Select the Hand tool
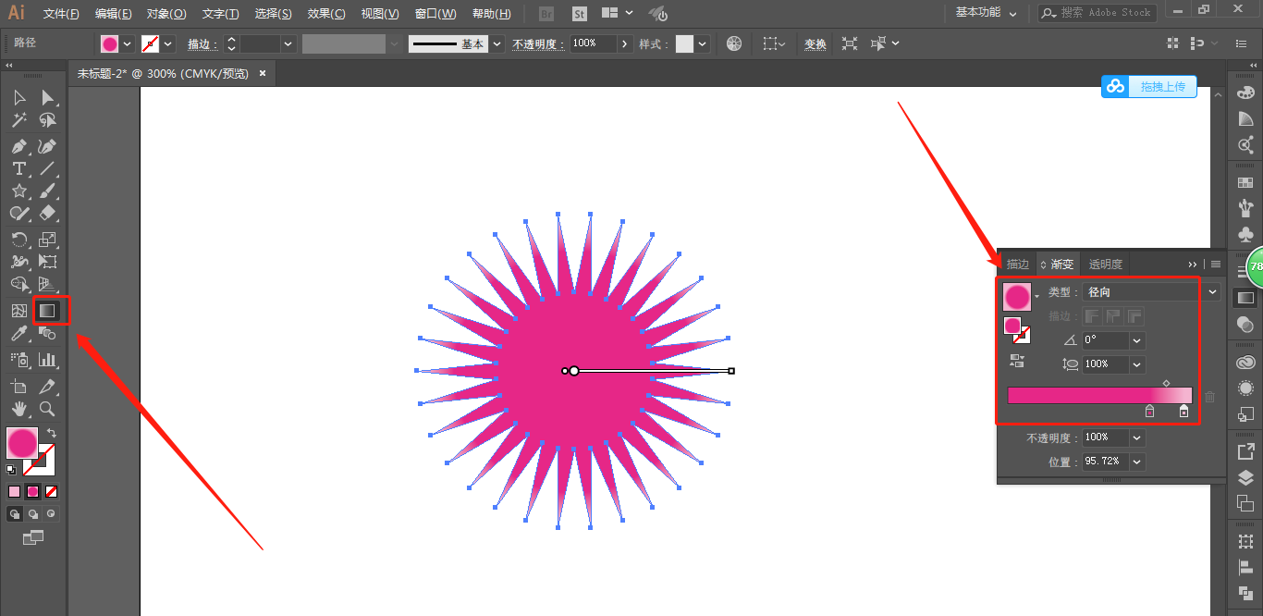 (18, 409)
